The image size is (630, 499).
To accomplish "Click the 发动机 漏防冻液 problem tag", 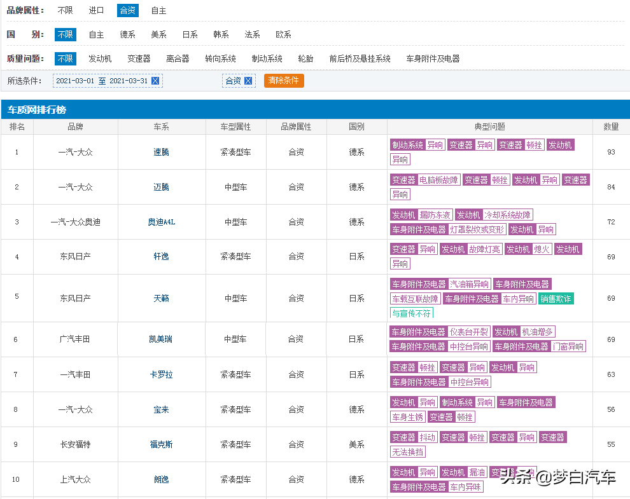I will [x=421, y=215].
